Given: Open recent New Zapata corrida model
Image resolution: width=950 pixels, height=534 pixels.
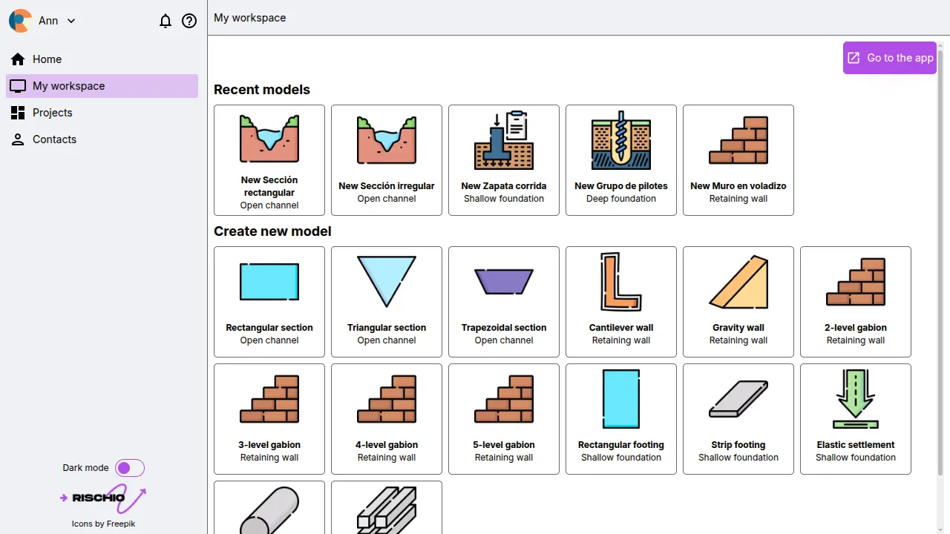Looking at the screenshot, I should click(x=504, y=160).
